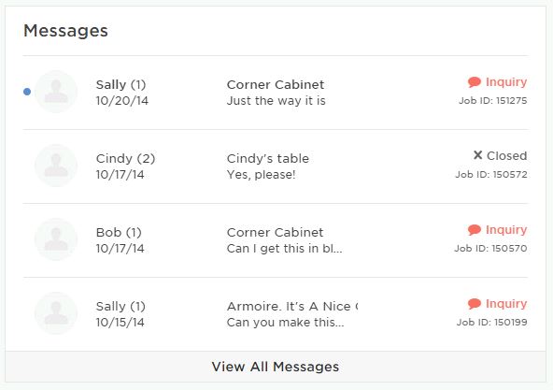Click the sender name Bob (1)
This screenshot has width=553, height=390.
click(119, 233)
